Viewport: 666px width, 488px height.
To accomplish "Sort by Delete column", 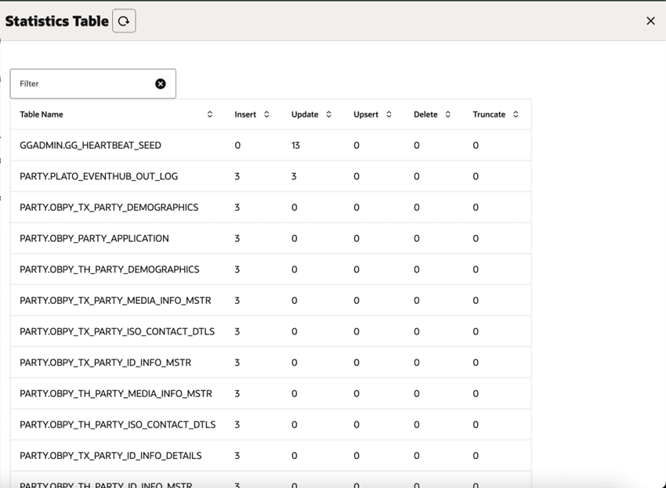I will coord(447,114).
